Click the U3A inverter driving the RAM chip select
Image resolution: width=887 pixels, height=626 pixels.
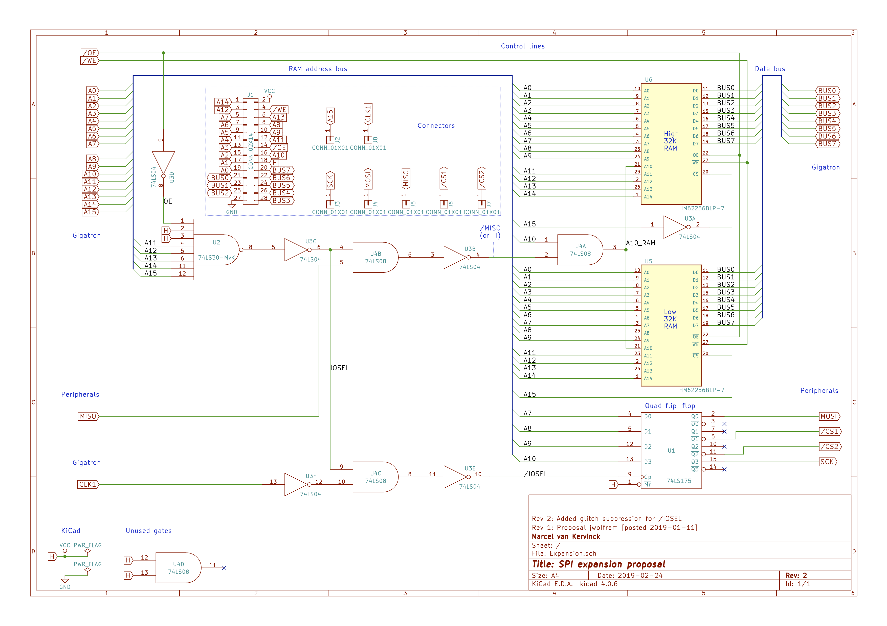[x=677, y=227]
